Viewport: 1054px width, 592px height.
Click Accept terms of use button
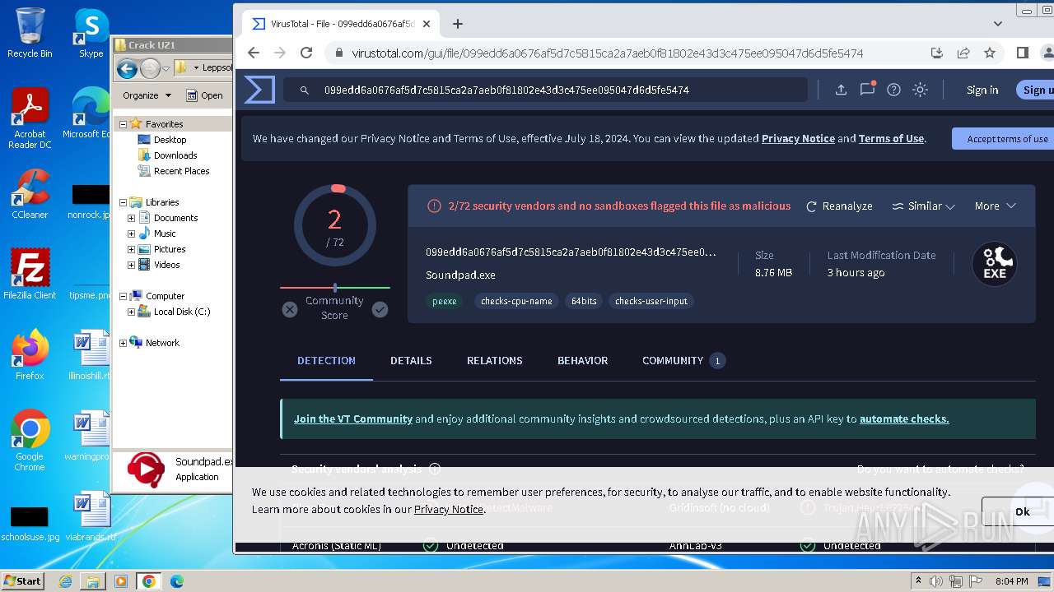pos(1003,139)
